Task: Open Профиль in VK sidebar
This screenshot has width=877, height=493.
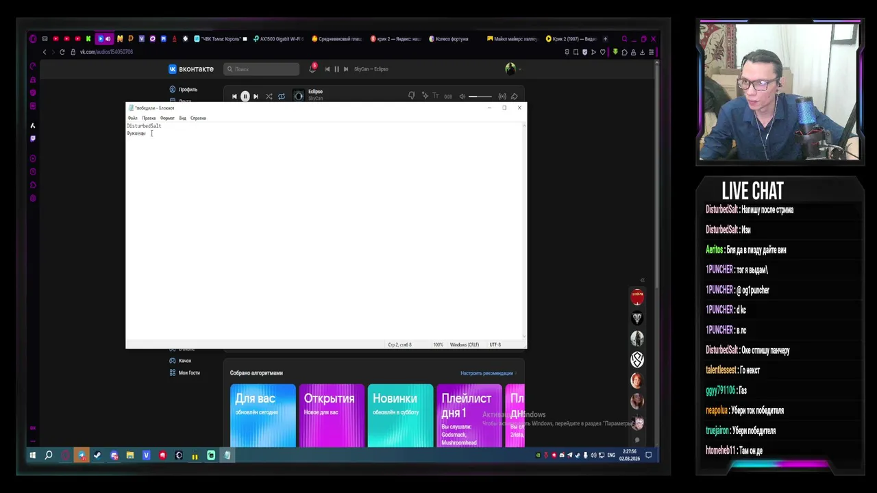Action: [x=183, y=90]
